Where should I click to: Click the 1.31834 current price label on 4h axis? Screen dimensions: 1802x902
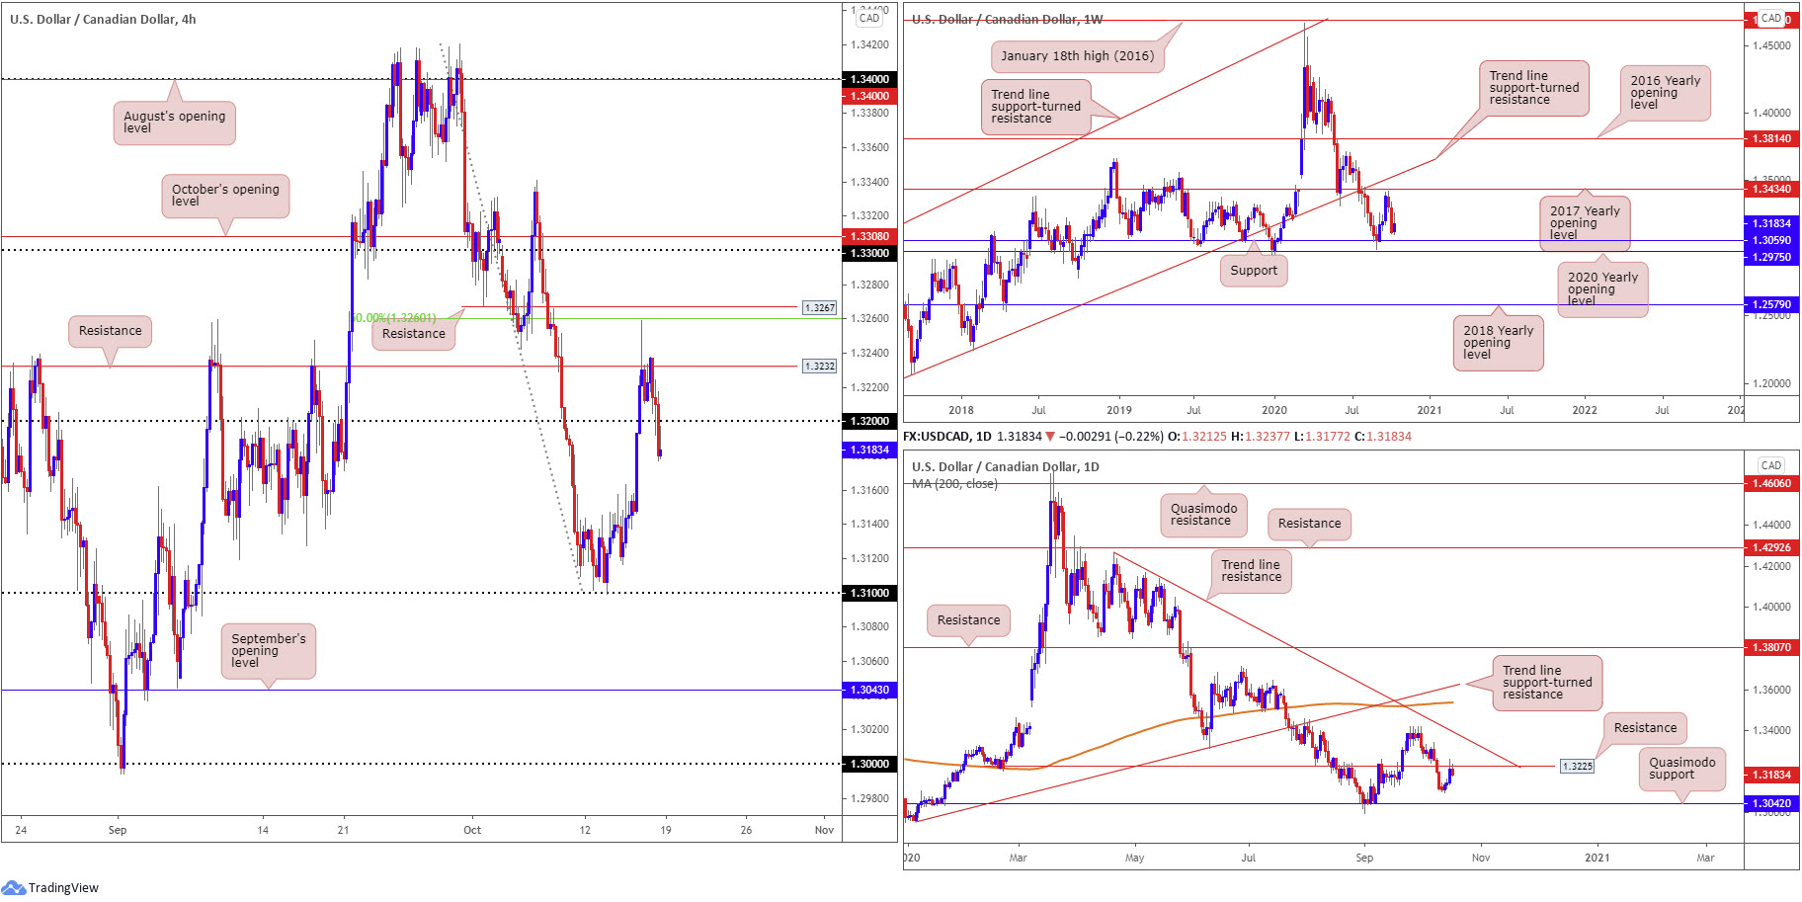click(x=869, y=450)
